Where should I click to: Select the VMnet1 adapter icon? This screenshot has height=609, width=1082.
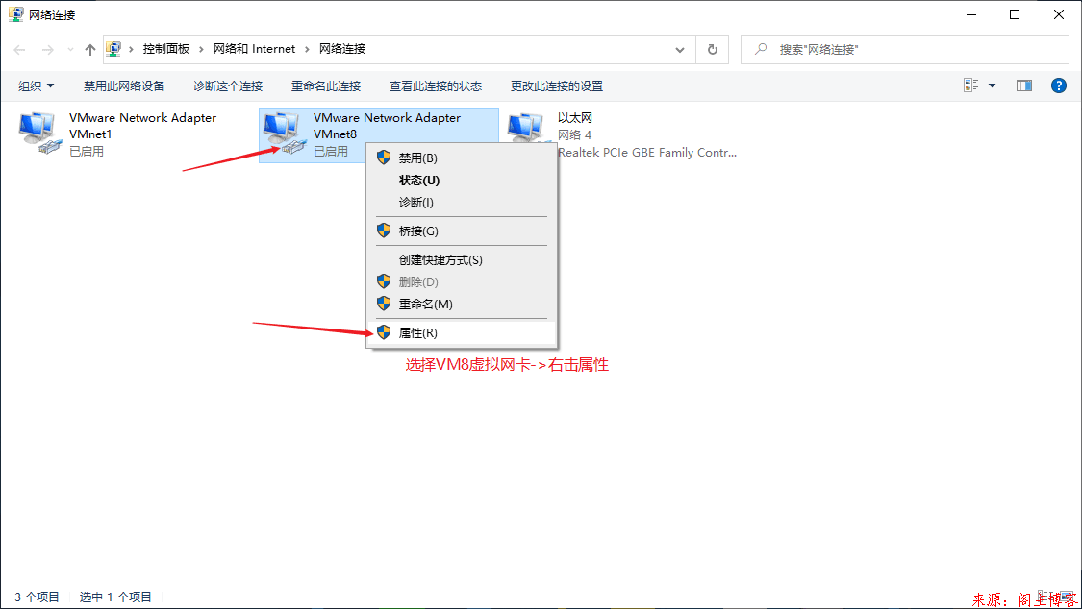click(38, 133)
